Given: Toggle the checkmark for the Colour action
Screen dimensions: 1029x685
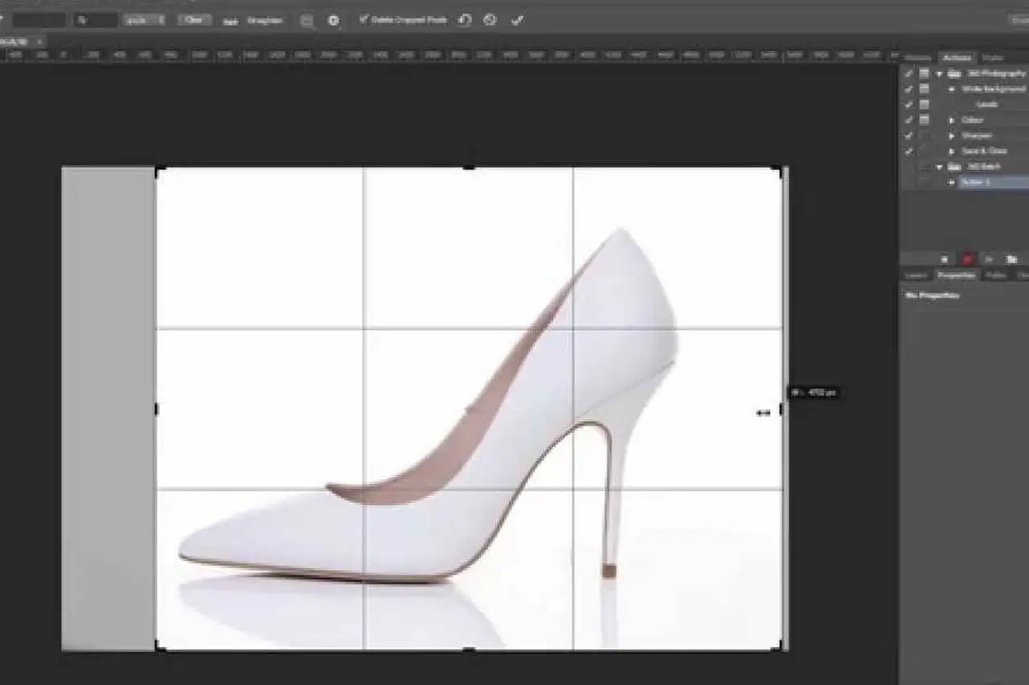Looking at the screenshot, I should [x=909, y=120].
